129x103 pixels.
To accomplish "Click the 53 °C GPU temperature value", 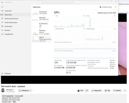I will click(69, 73).
